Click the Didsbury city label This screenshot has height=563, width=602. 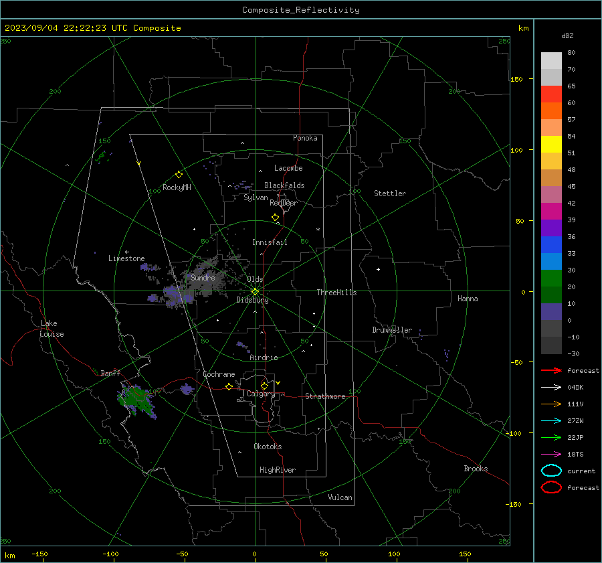coord(252,300)
